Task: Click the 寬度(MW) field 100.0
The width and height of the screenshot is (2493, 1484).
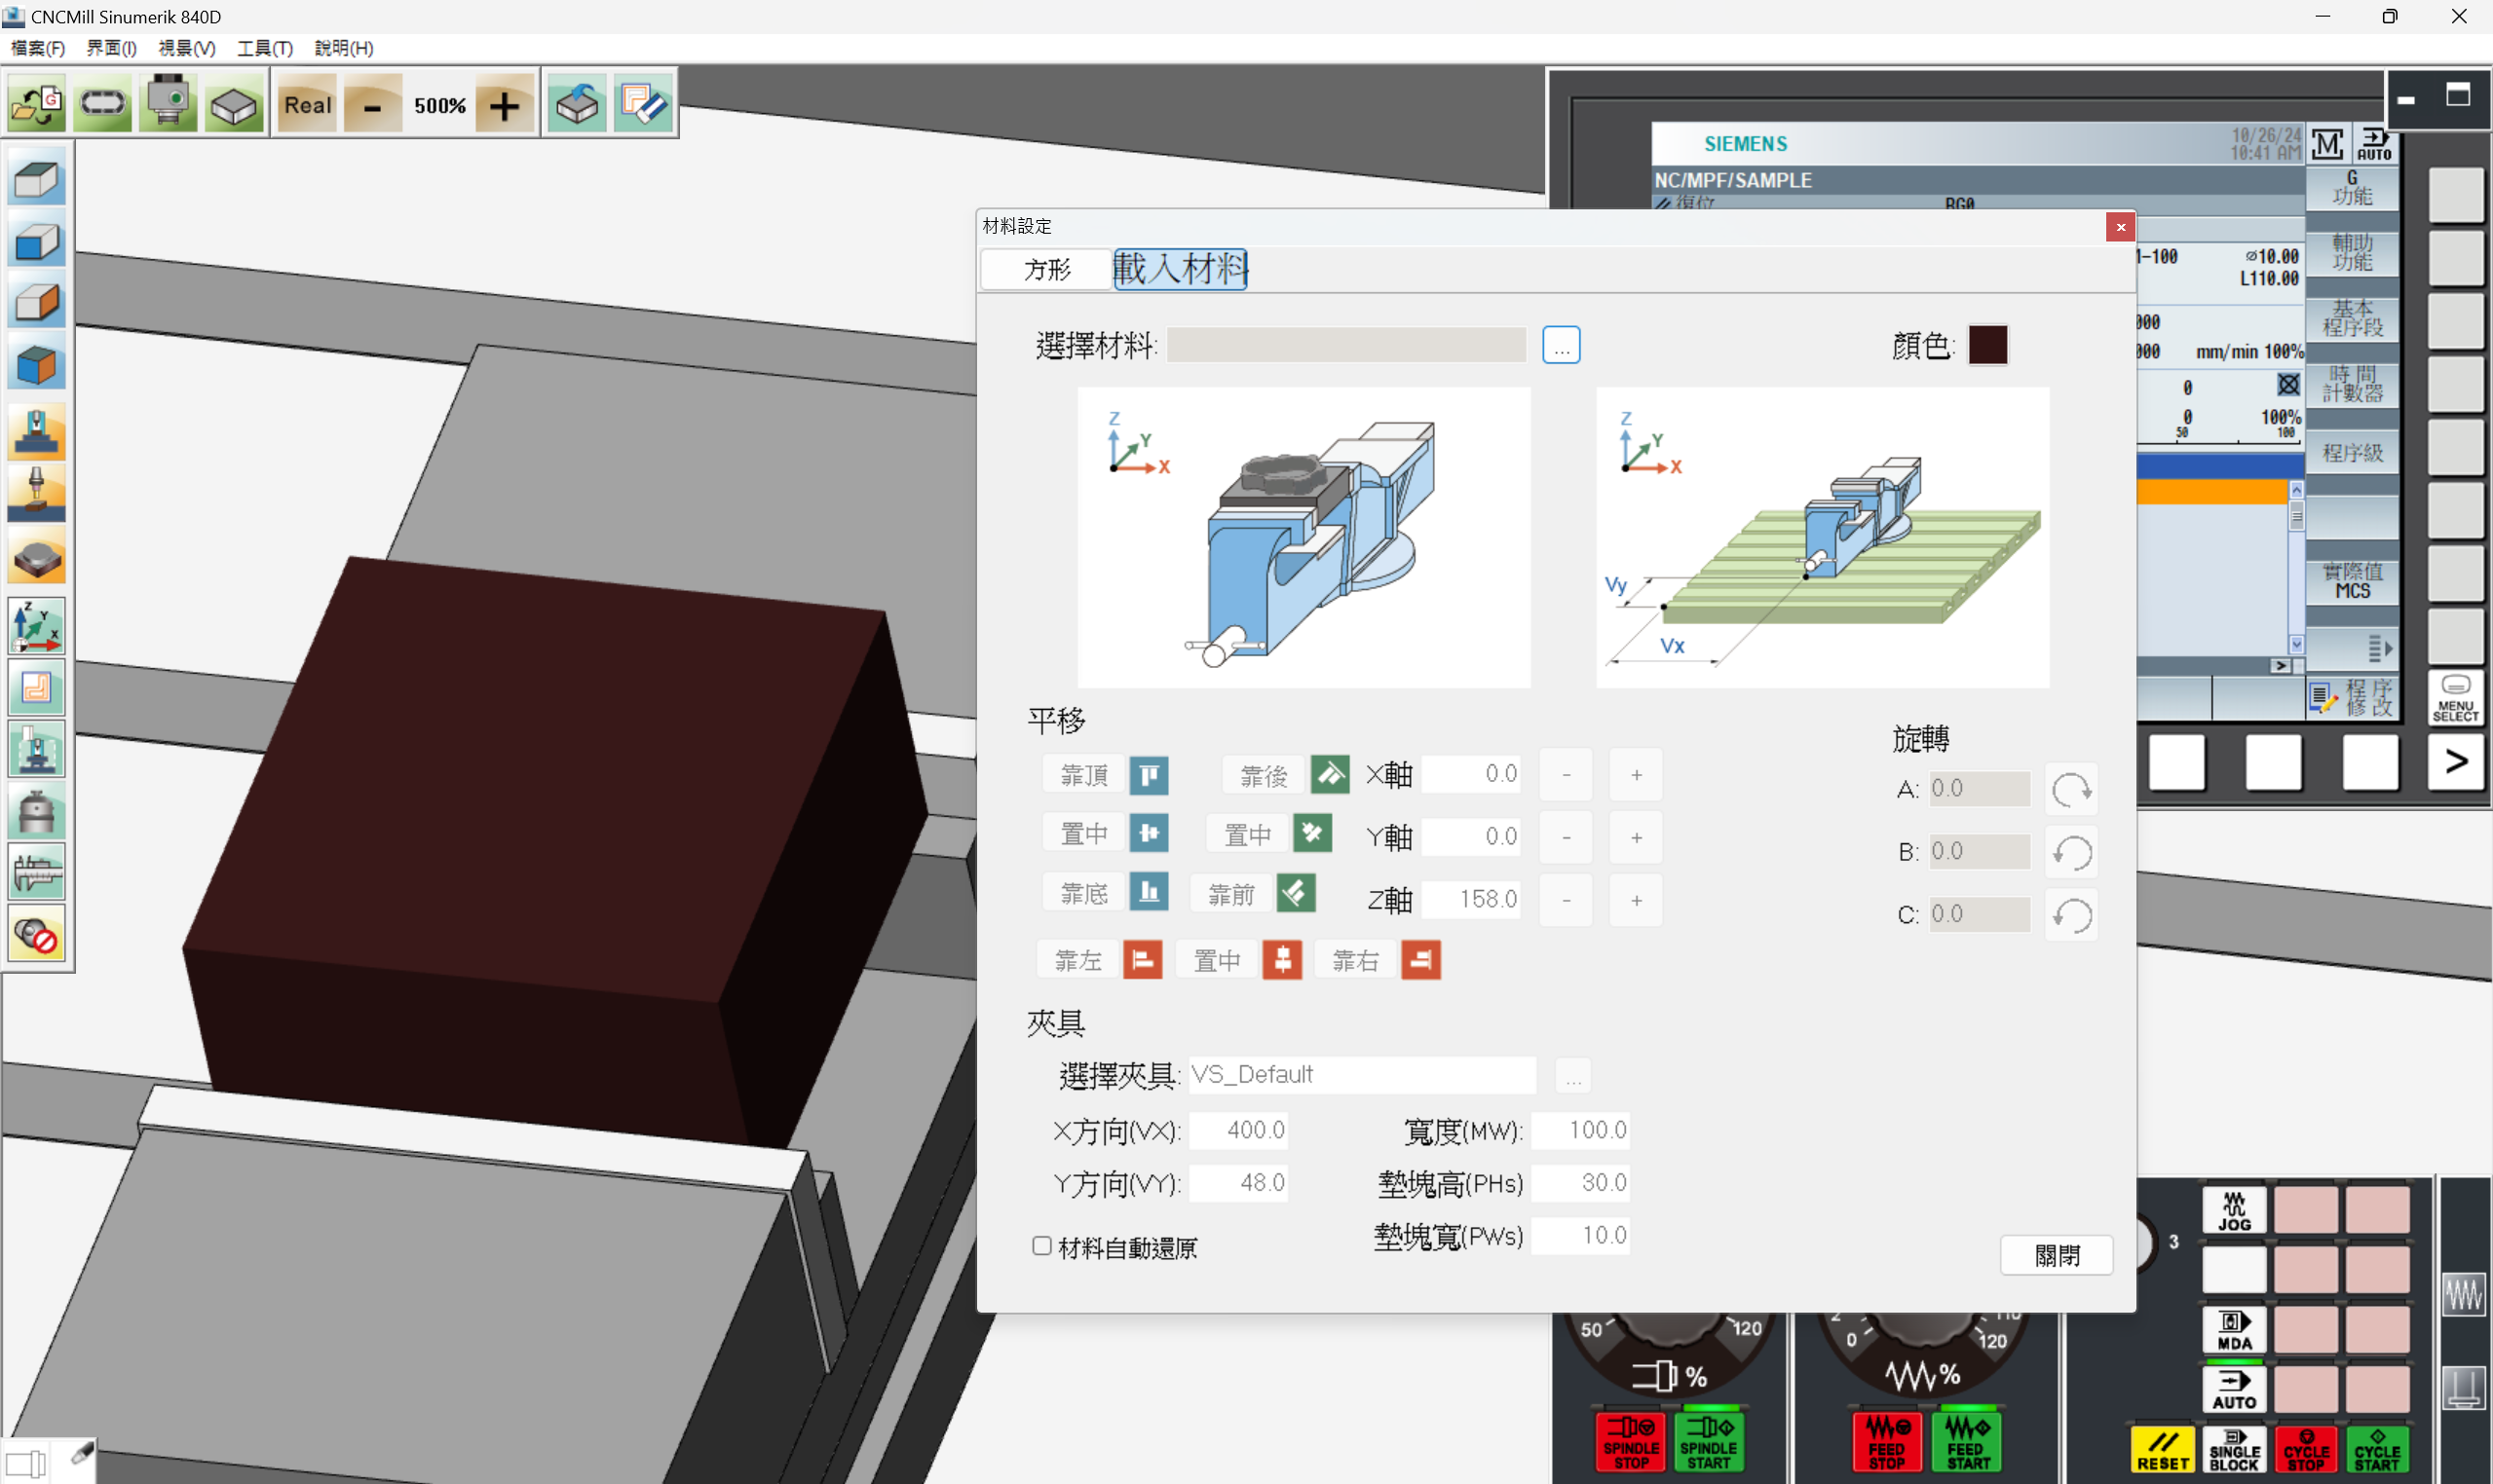Action: (1580, 1130)
